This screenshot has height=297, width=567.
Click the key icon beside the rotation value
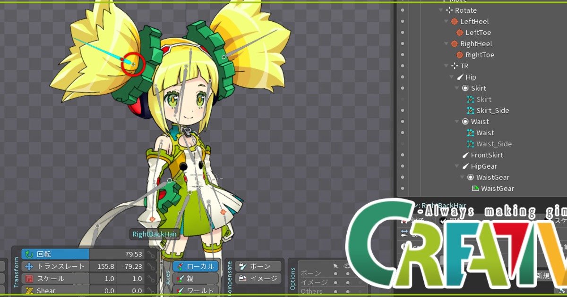tap(151, 255)
